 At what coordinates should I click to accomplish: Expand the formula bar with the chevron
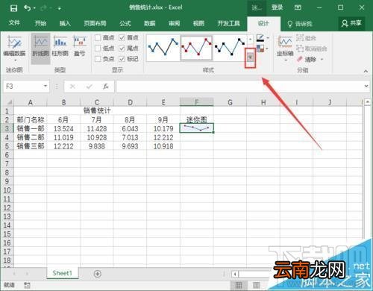coord(366,86)
